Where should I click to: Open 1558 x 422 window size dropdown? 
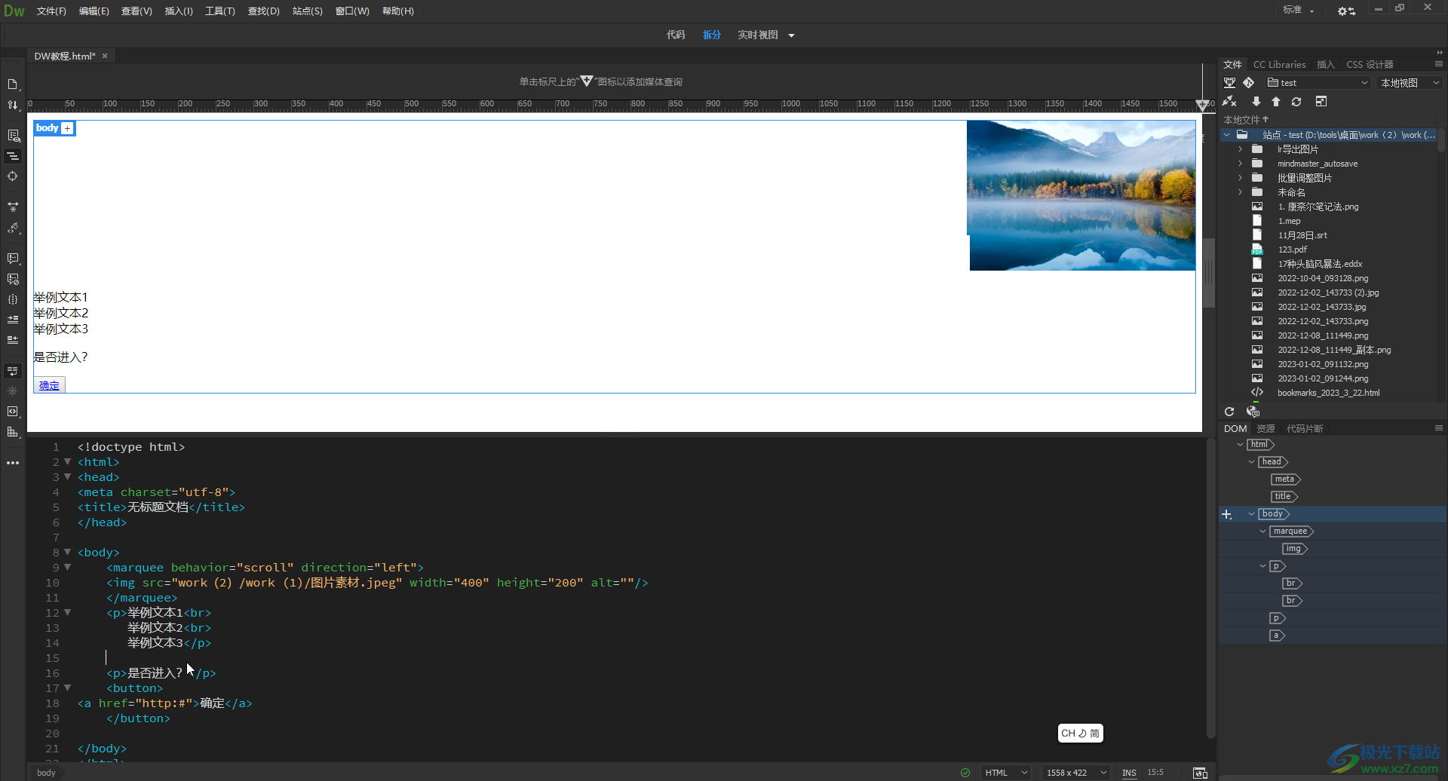click(x=1076, y=773)
